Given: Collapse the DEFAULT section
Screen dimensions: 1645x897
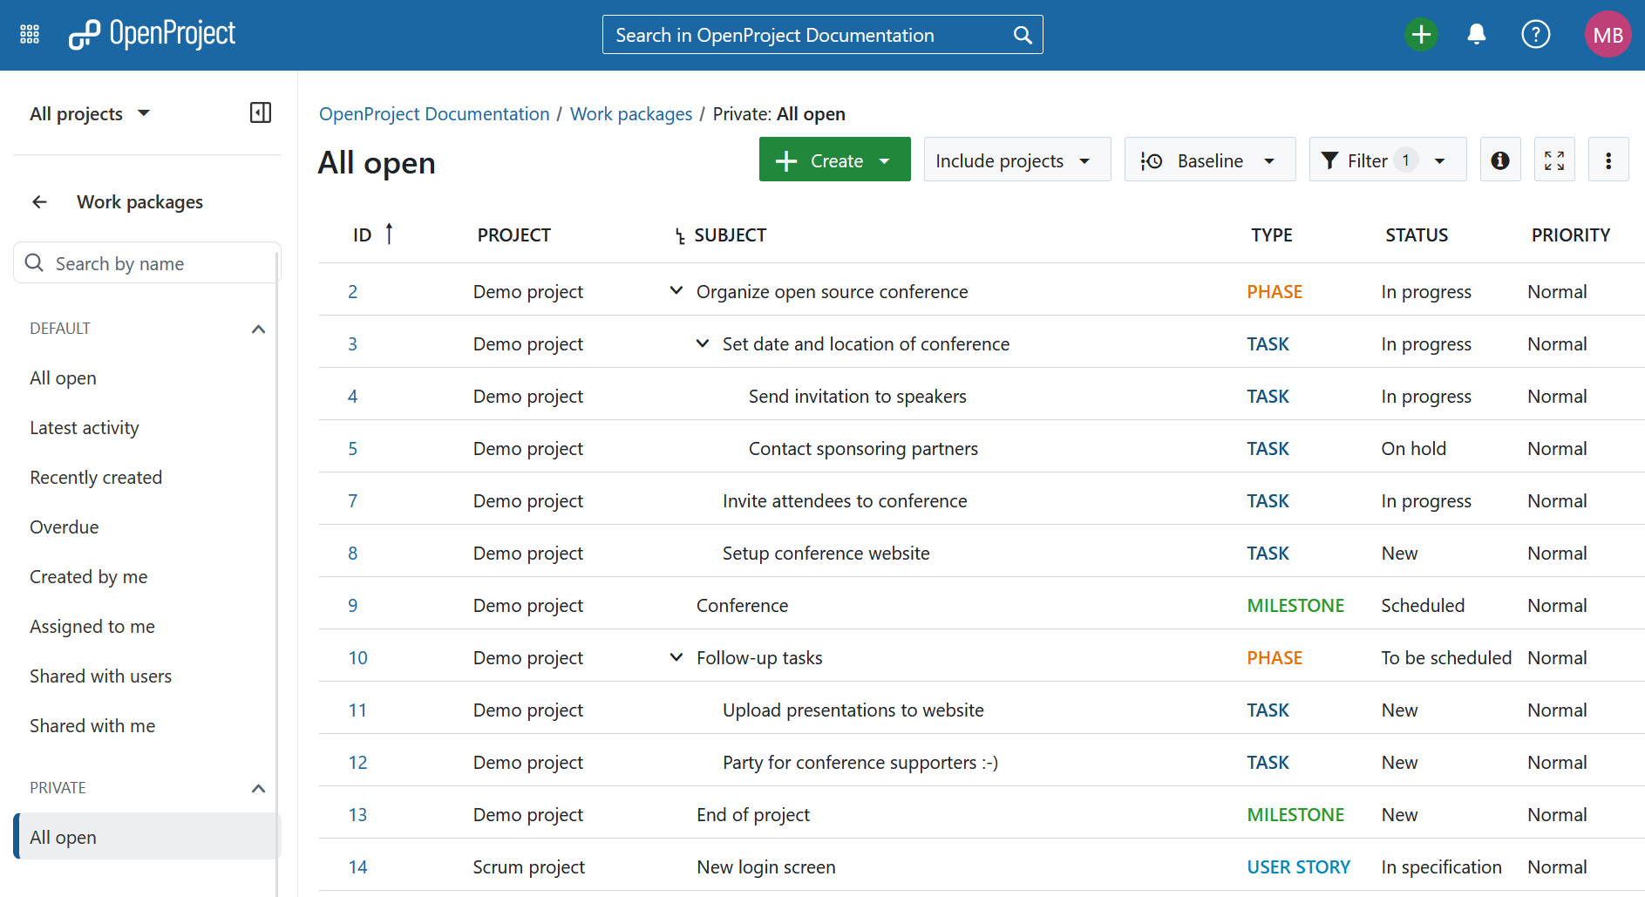Looking at the screenshot, I should [x=258, y=330].
